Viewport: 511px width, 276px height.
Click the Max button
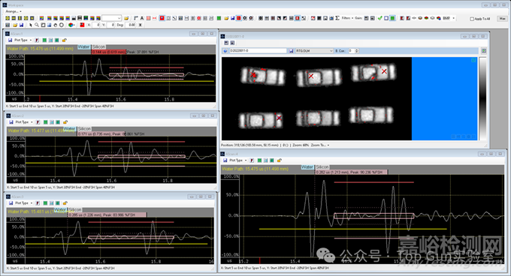(x=502, y=19)
